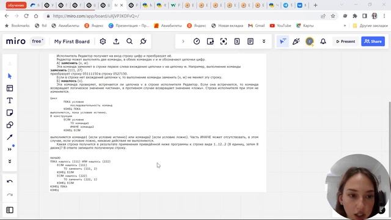Open the browser extensions puzzle icon

pyautogui.click(x=355, y=16)
